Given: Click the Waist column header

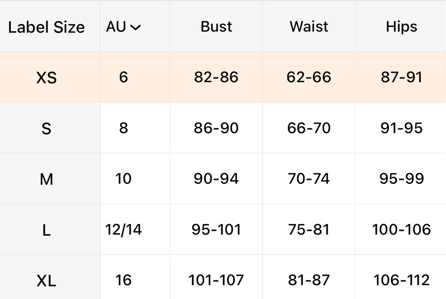Looking at the screenshot, I should coord(309,27).
